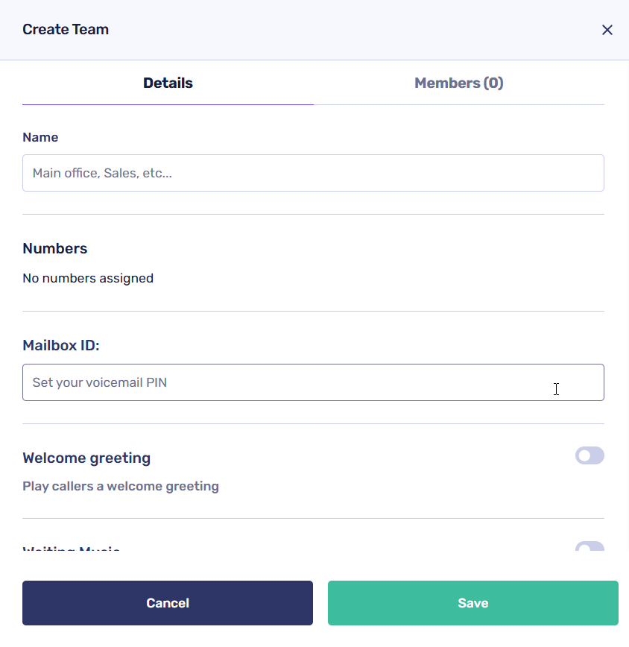
Task: Click the Create Team dialog title
Action: click(66, 30)
